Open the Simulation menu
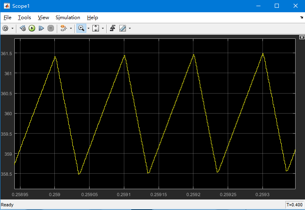This screenshot has height=210, width=305. (68, 18)
